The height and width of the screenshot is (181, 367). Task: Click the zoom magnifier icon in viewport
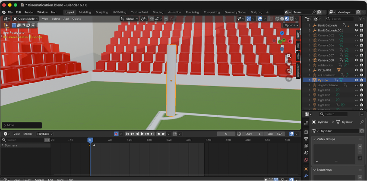coord(289,56)
